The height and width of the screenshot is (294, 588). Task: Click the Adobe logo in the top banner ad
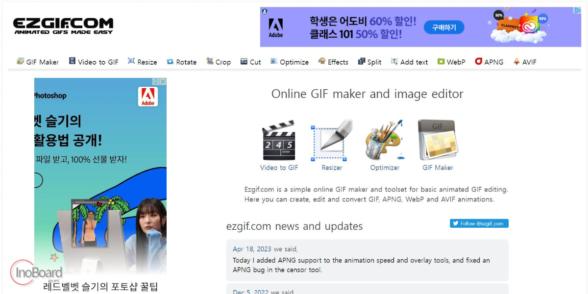[276, 27]
